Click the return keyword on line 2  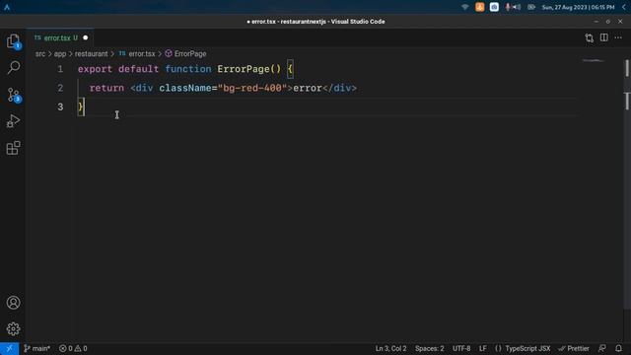coord(106,88)
